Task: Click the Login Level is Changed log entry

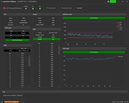Action: (13, 95)
